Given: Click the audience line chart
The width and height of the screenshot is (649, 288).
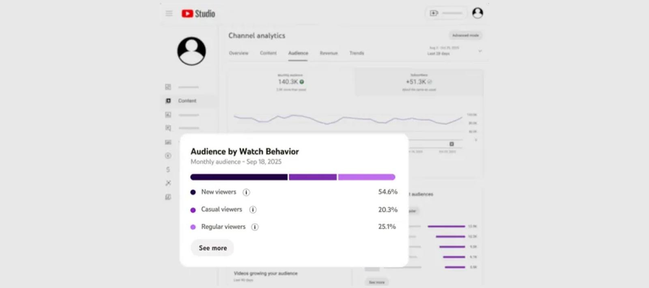Looking at the screenshot, I should click(348, 119).
